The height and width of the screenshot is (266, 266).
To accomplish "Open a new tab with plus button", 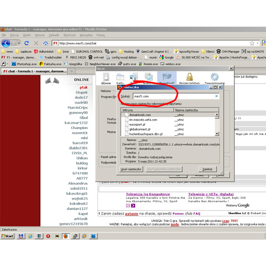I will (71, 71).
